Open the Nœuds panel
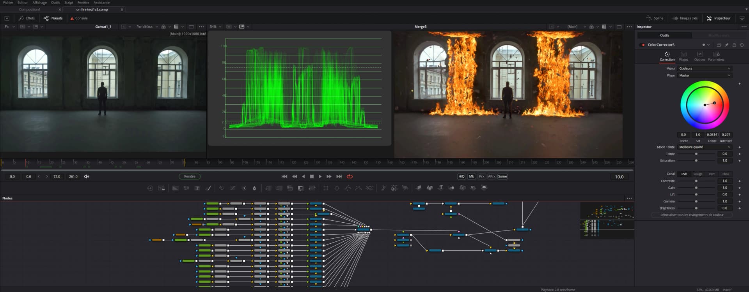This screenshot has height=292, width=749. click(x=53, y=18)
